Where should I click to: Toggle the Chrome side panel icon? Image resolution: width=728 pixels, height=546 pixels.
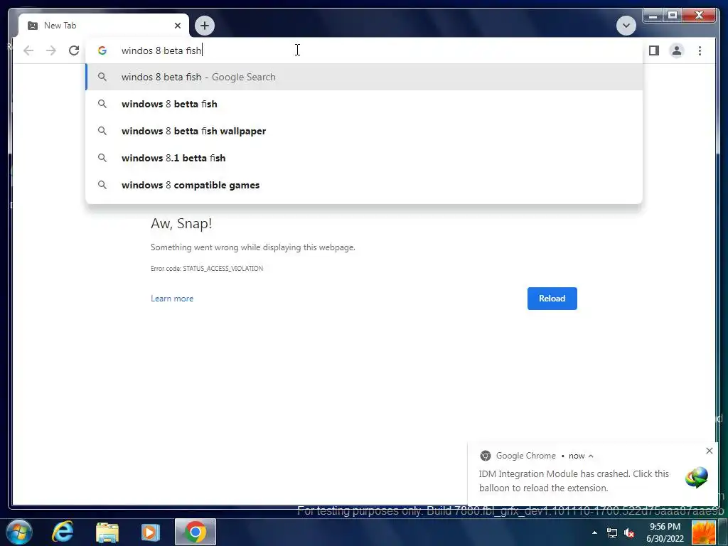click(x=654, y=50)
